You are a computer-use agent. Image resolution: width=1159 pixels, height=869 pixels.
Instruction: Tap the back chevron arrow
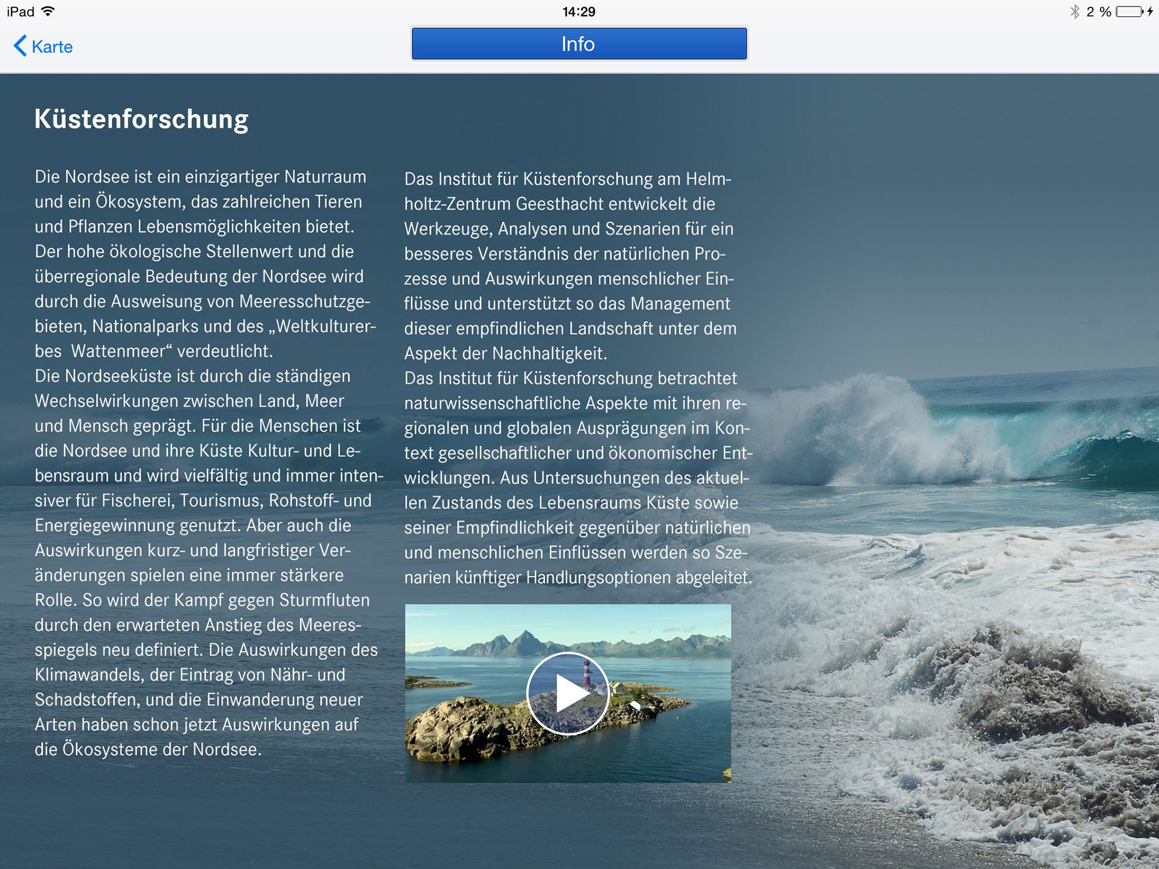(x=21, y=46)
